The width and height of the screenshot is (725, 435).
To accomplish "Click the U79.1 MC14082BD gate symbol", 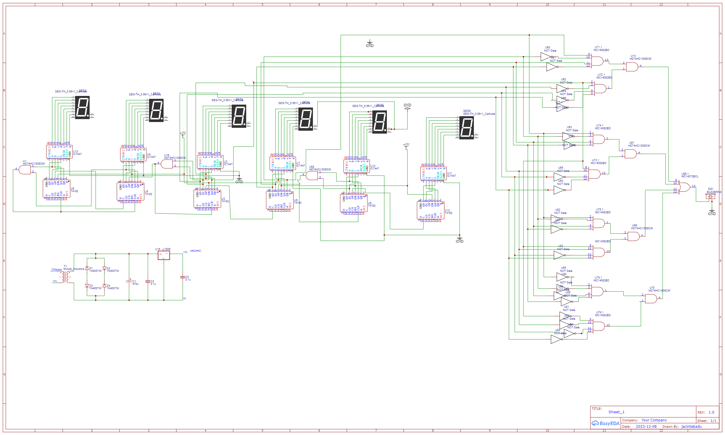I will coord(599,326).
